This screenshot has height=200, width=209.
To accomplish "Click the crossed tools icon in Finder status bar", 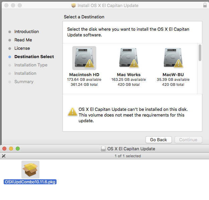I will (x=4, y=156).
